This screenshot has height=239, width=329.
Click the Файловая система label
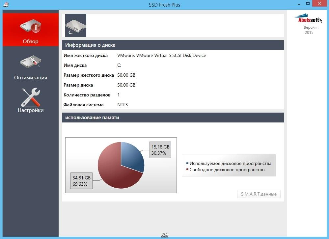pyautogui.click(x=84, y=105)
